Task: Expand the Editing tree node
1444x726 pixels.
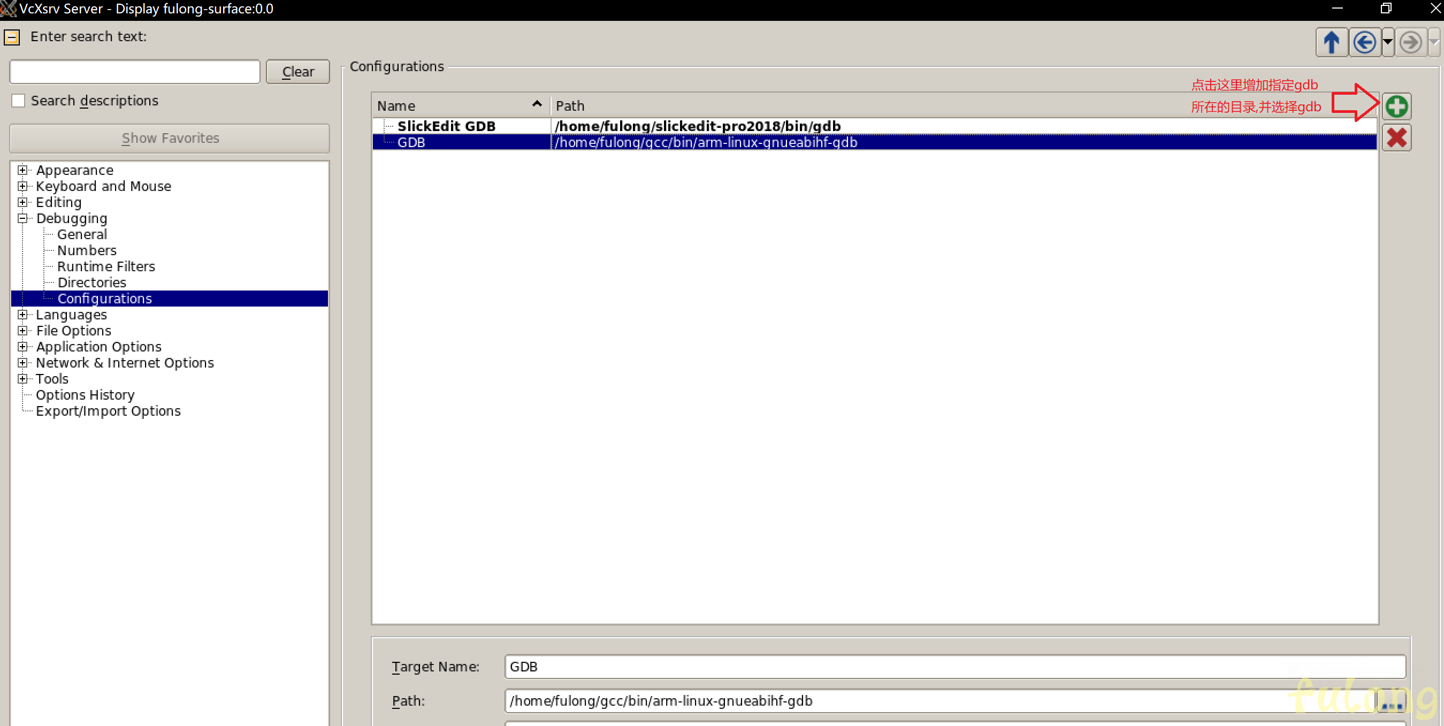Action: click(22, 202)
